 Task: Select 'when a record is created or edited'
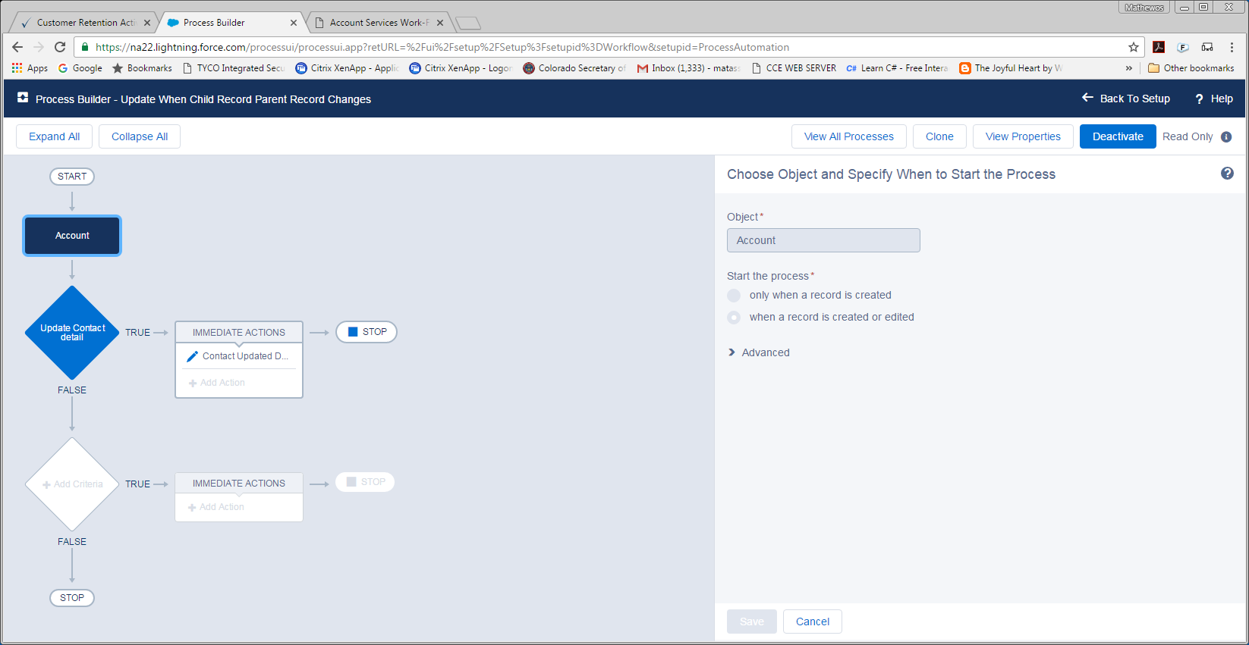734,318
